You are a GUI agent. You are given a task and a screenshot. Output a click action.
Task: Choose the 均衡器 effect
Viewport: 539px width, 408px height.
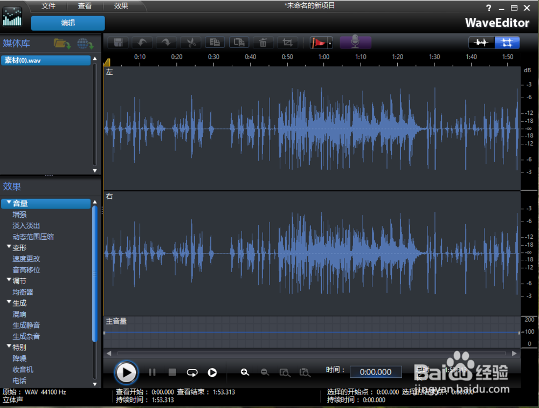(23, 292)
